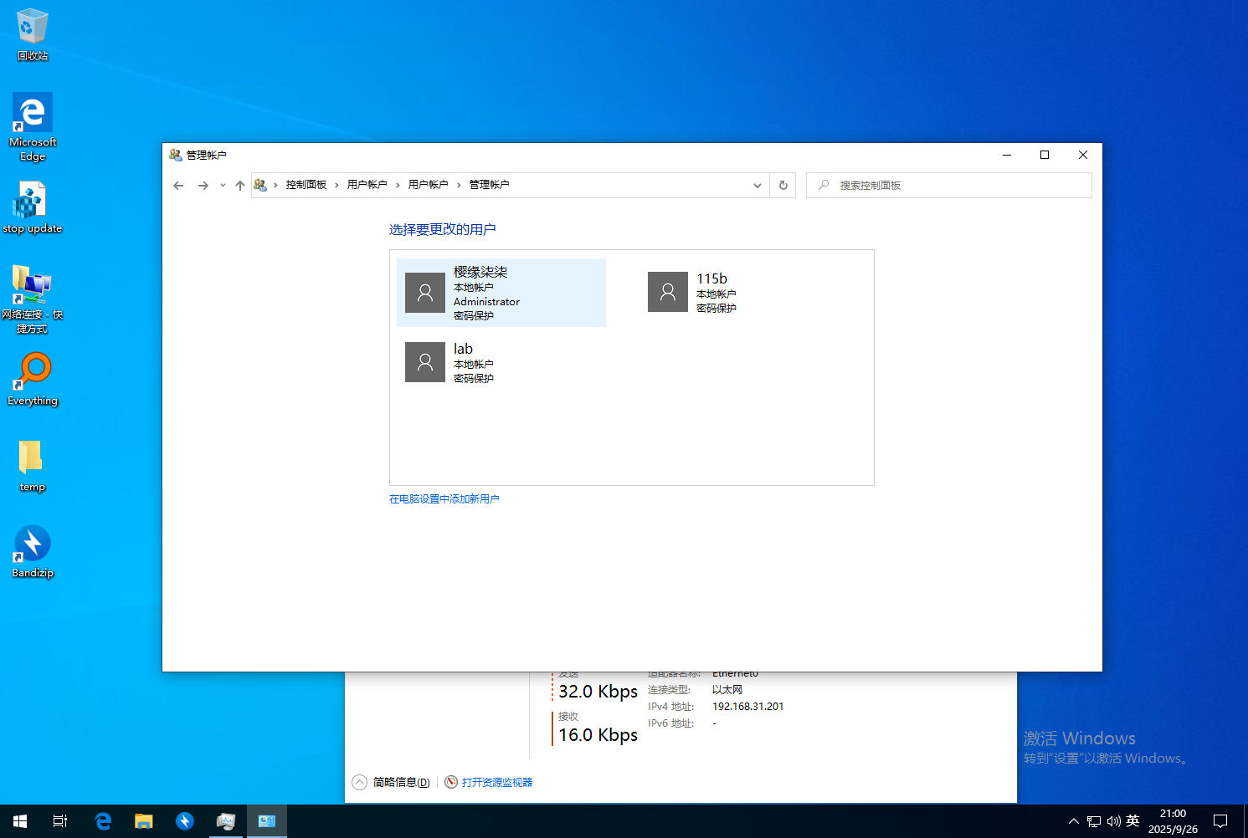Expand chevron after 控制面板 breadcrumb
The width and height of the screenshot is (1248, 838).
[x=336, y=186]
